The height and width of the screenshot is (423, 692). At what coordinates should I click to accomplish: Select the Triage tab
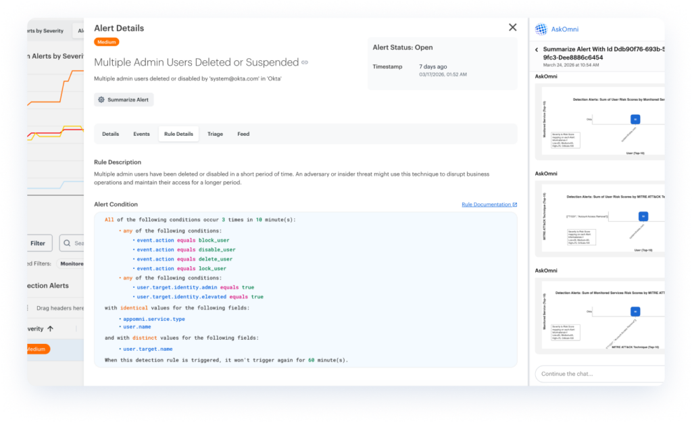click(x=215, y=134)
